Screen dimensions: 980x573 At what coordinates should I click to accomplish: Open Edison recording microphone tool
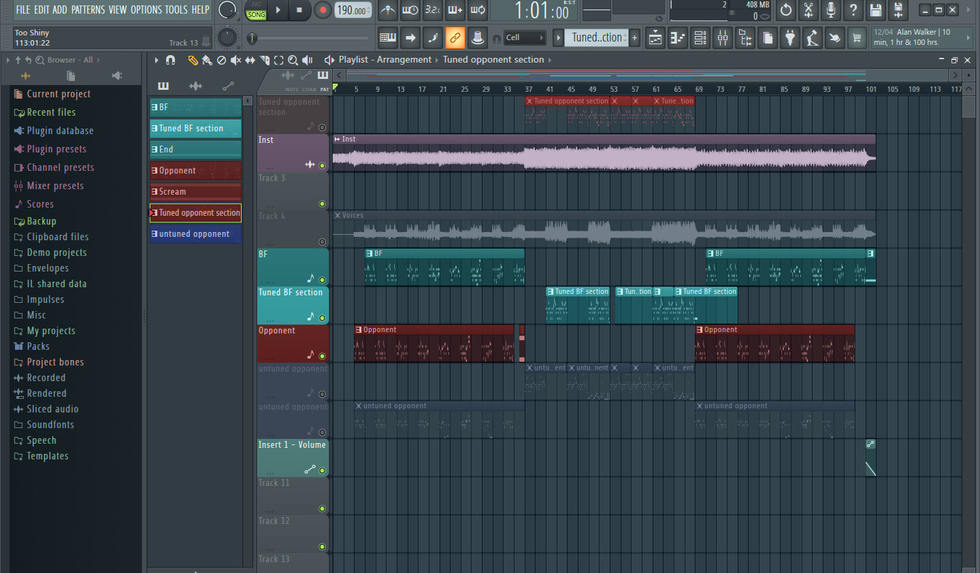tap(831, 11)
